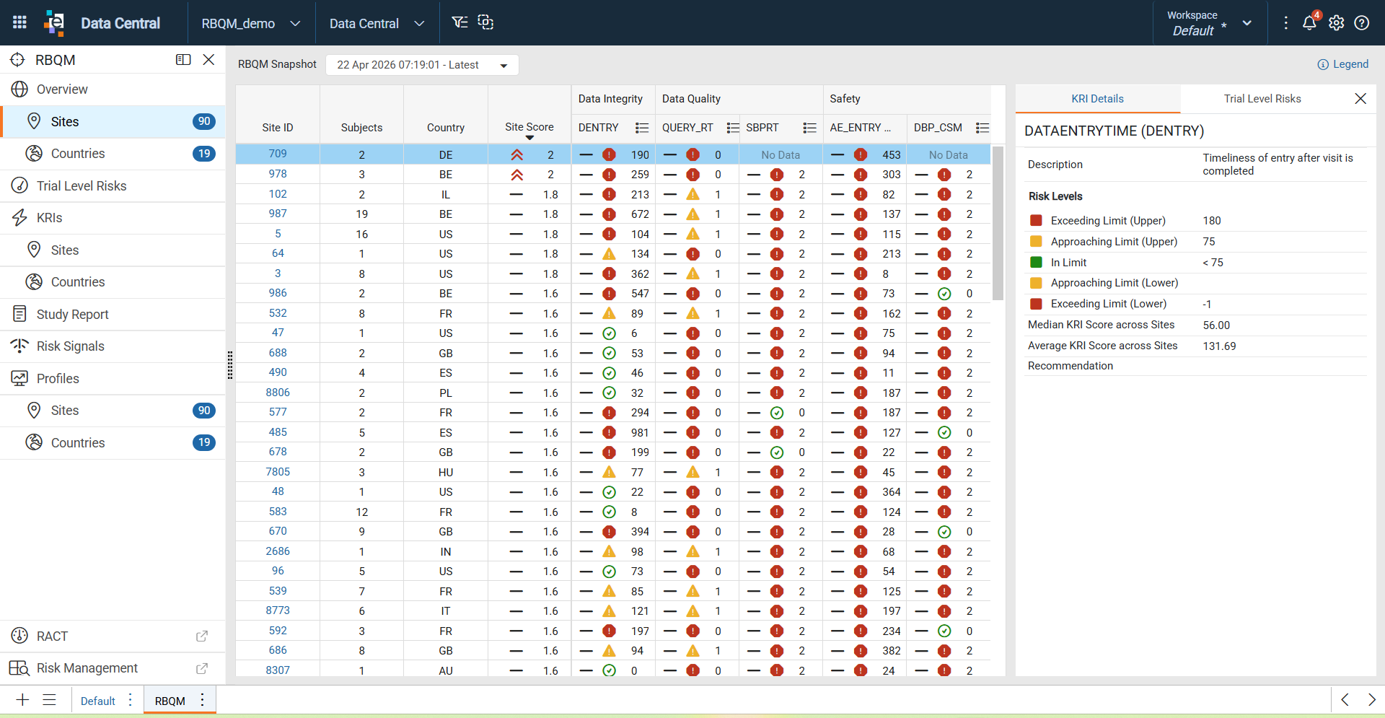Switch to the KRI Details tab
Image resolution: width=1385 pixels, height=718 pixels.
pos(1097,99)
